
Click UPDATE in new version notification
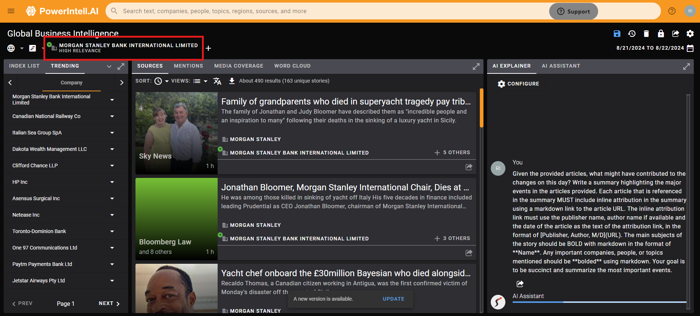coord(393,299)
